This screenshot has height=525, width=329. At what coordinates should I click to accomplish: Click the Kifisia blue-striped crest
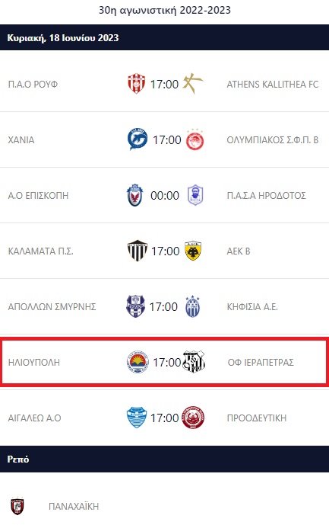[193, 306]
